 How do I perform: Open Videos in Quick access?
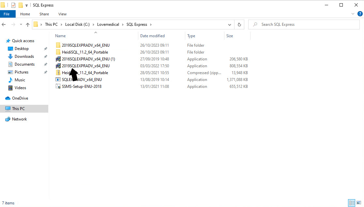click(20, 88)
